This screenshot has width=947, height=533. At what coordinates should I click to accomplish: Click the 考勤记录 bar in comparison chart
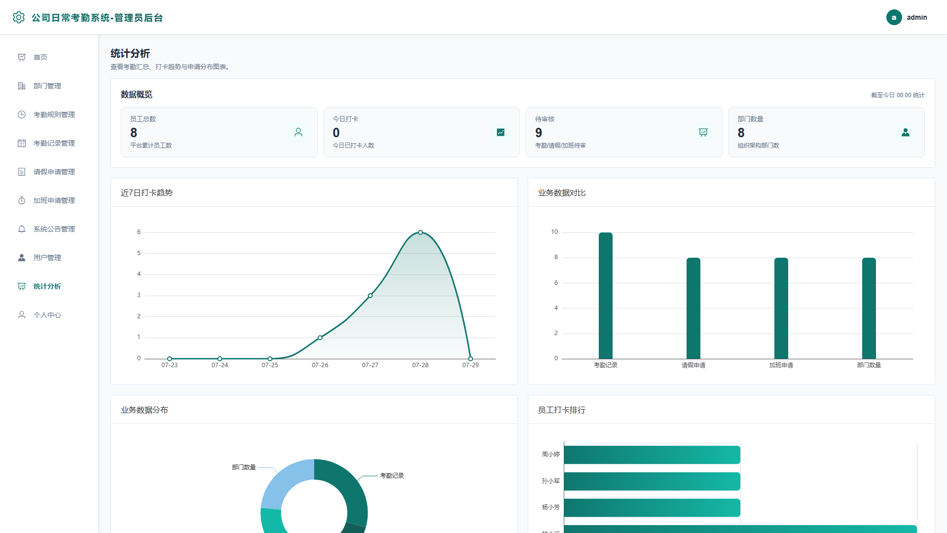coord(606,296)
